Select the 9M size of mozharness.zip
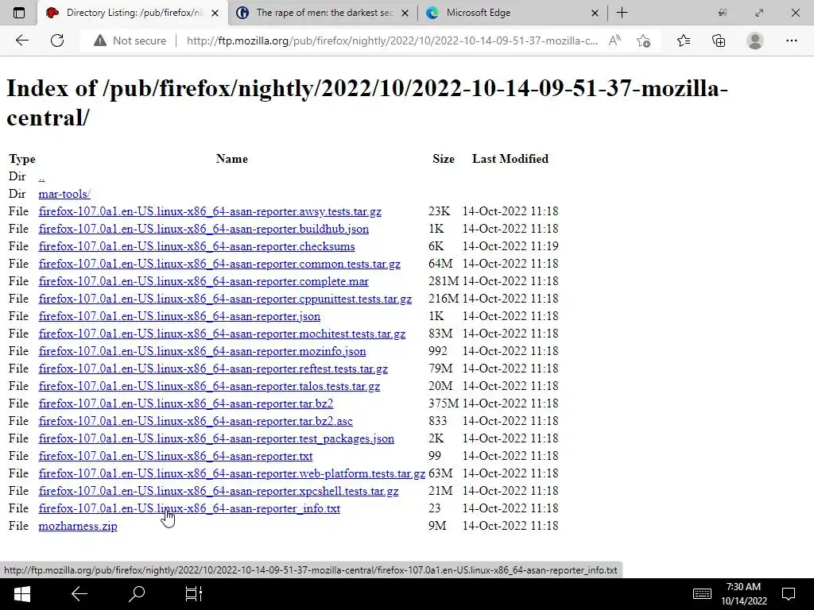 coord(437,526)
